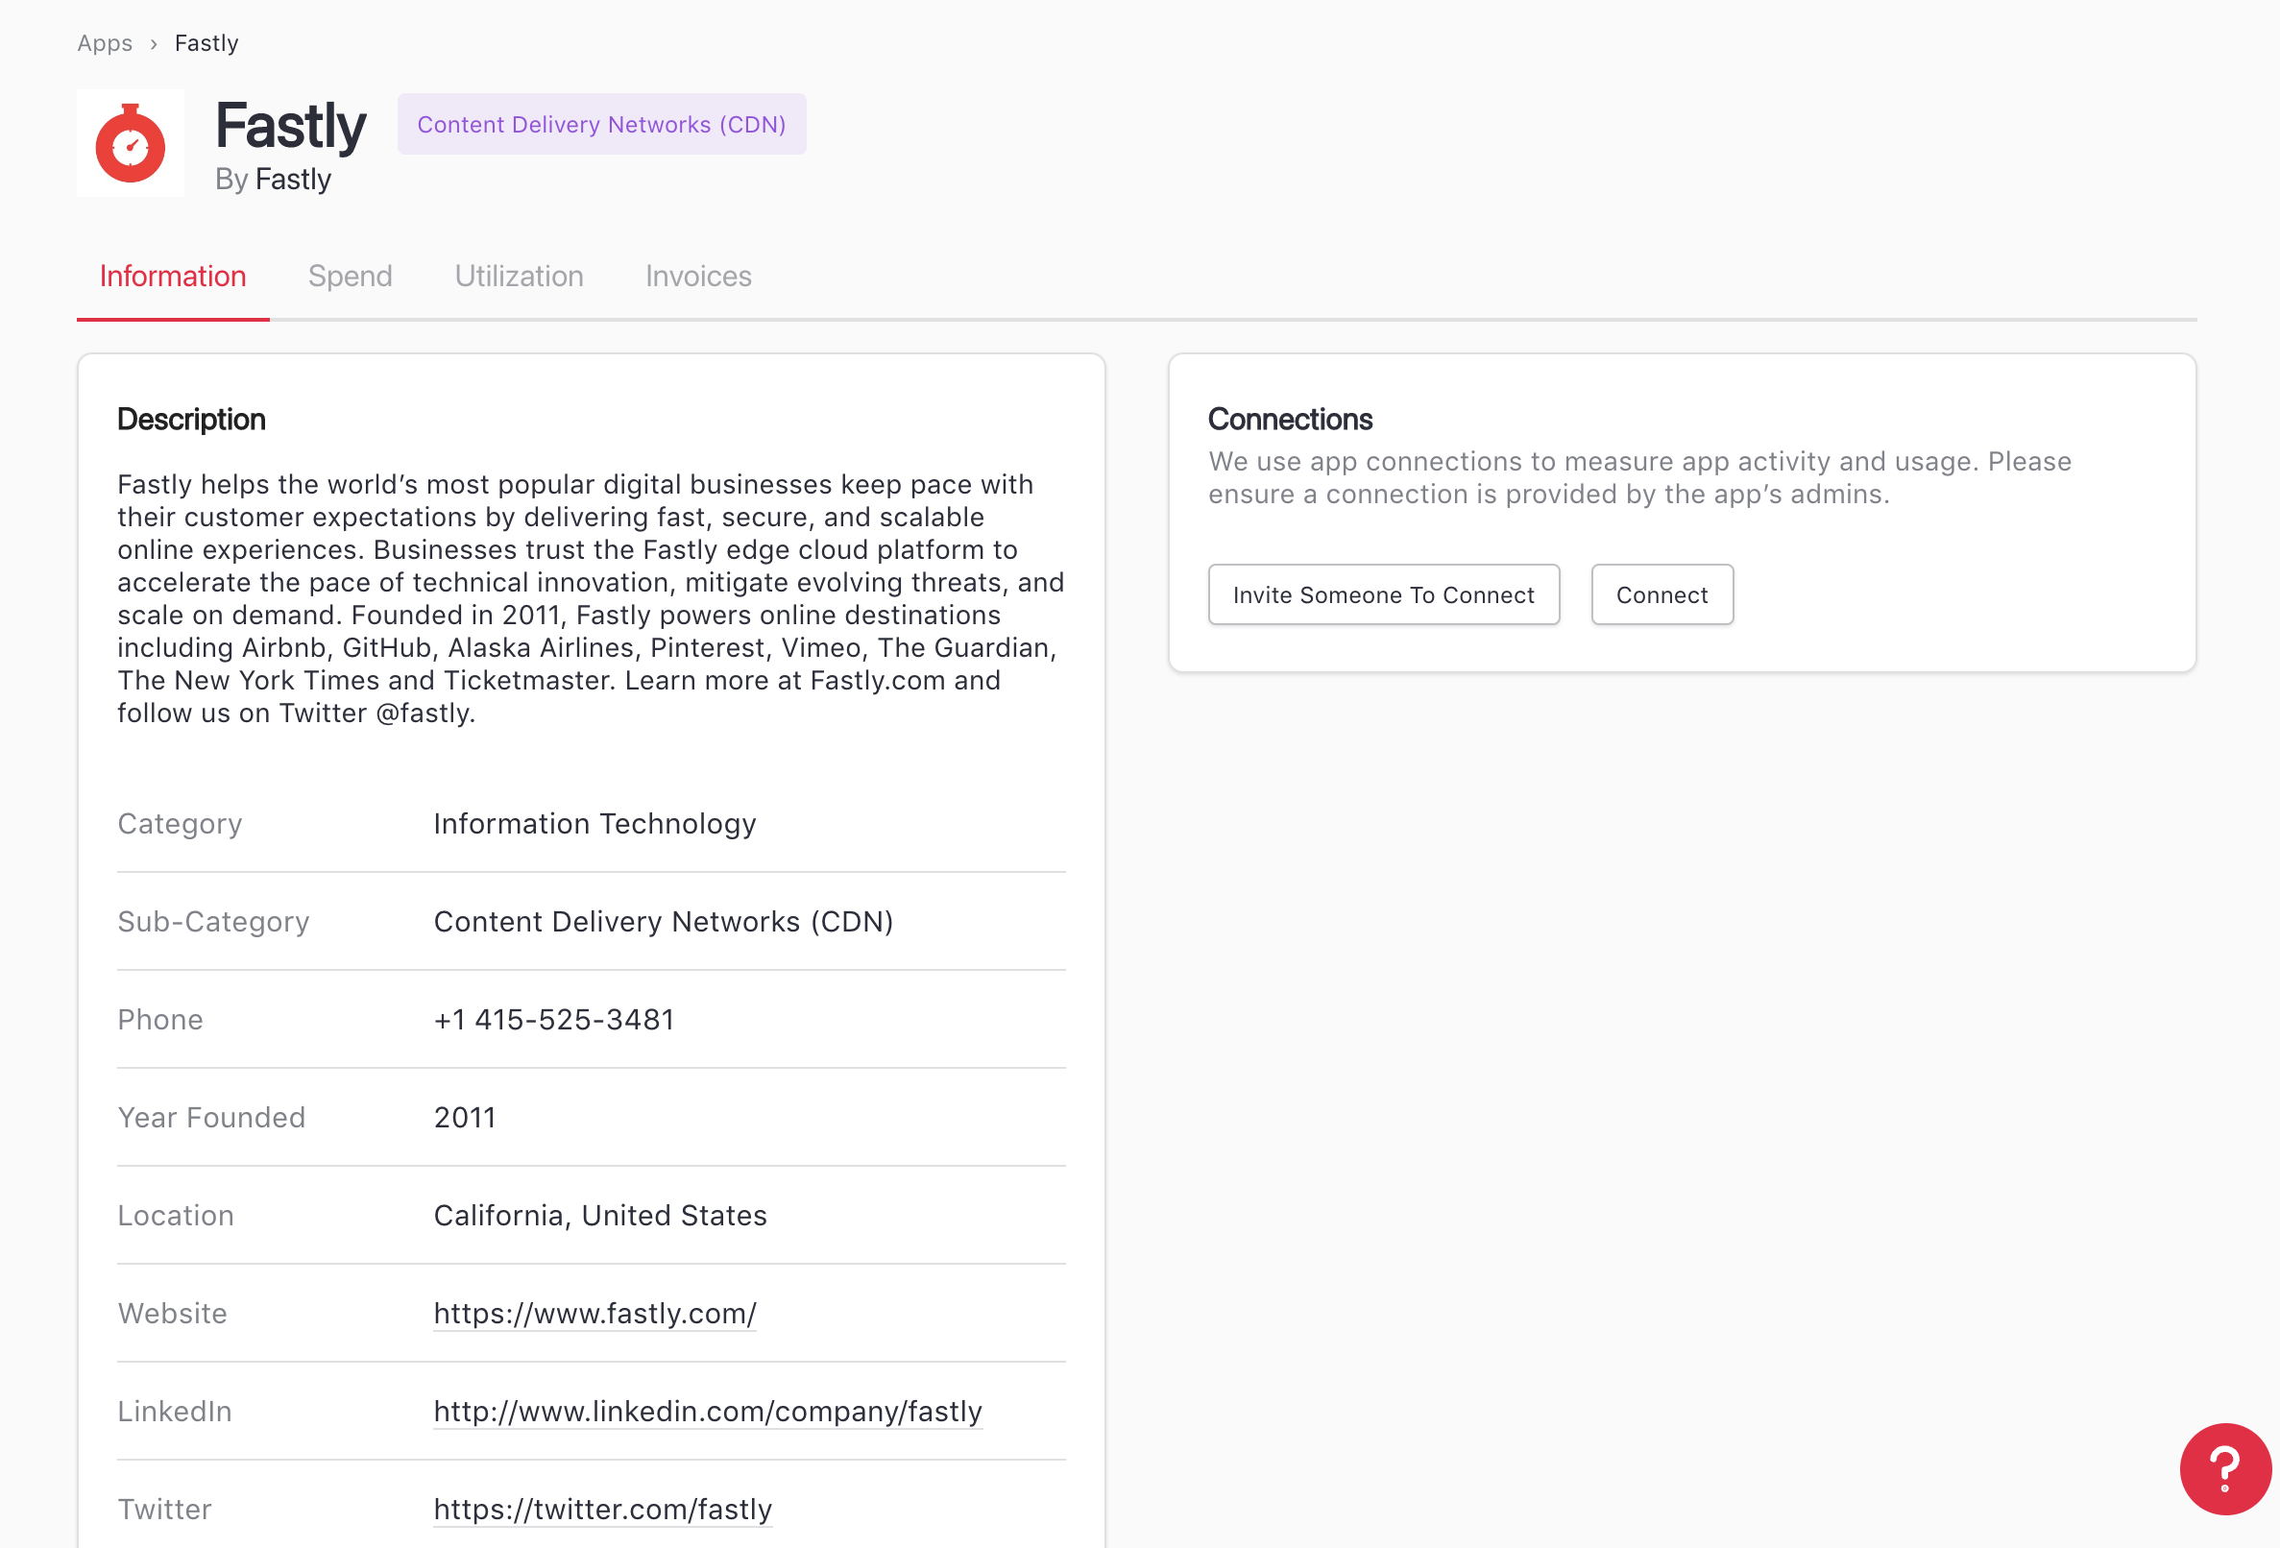Click the Fastly stopwatch logo icon
The image size is (2280, 1548).
[x=131, y=143]
